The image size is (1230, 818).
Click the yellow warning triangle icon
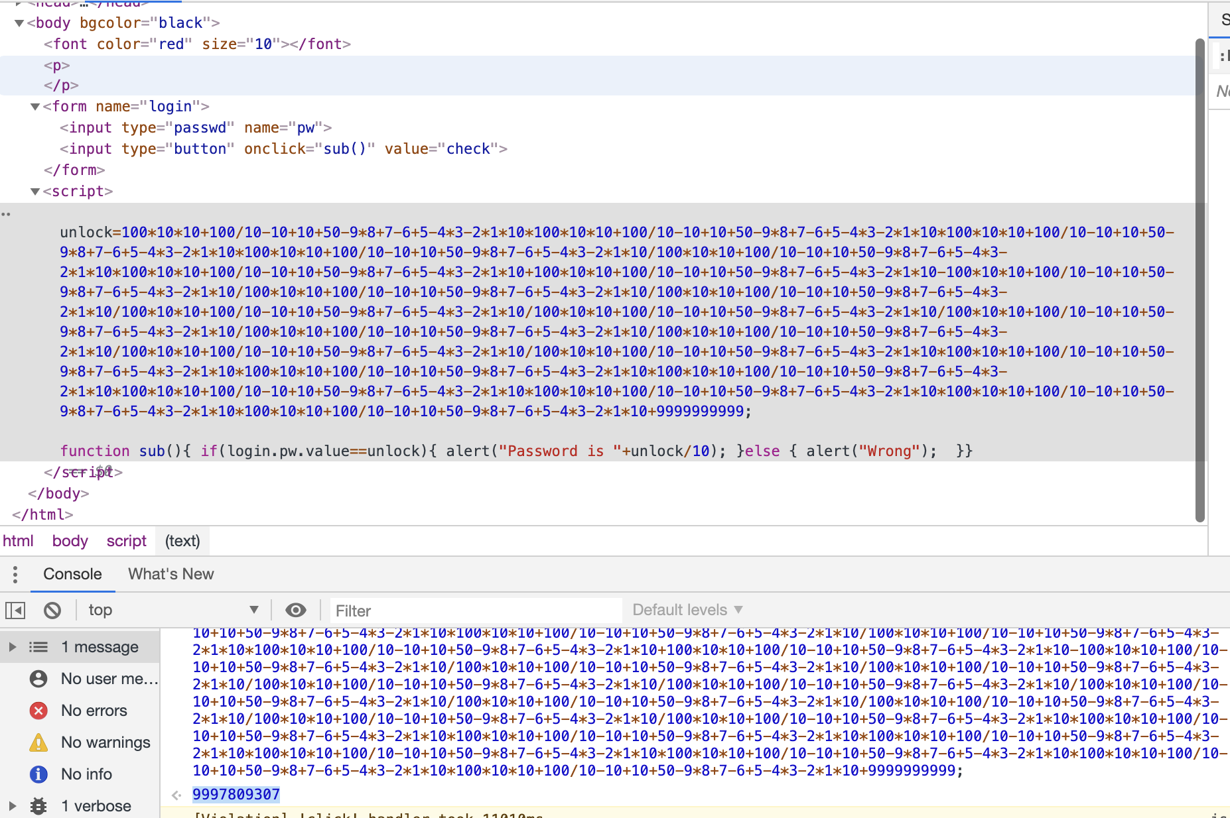[38, 742]
